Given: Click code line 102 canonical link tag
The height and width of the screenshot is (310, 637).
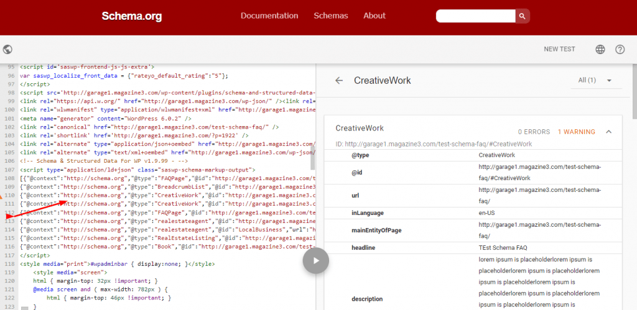Looking at the screenshot, I should tap(149, 127).
